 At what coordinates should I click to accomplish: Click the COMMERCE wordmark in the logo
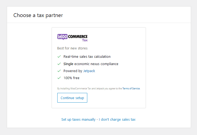78,36
